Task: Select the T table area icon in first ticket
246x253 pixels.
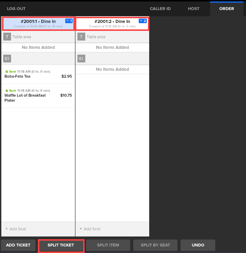Action: 7,37
